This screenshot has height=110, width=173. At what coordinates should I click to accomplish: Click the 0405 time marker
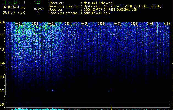(x=84, y=24)
